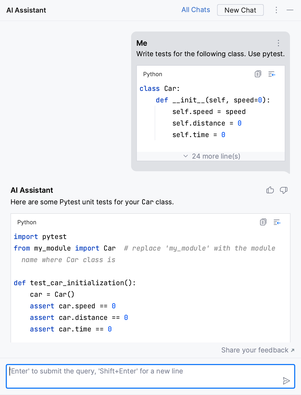
Task: Click the external-link arrow beside Share your feedback
Action: (292, 350)
